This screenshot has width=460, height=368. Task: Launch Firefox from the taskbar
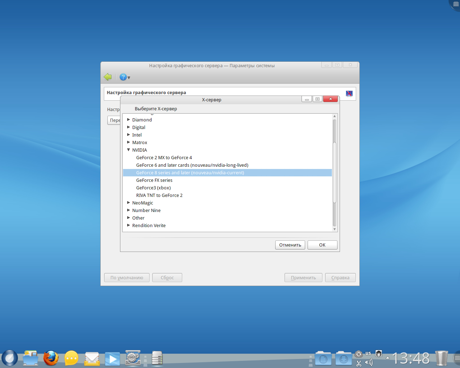pos(51,358)
